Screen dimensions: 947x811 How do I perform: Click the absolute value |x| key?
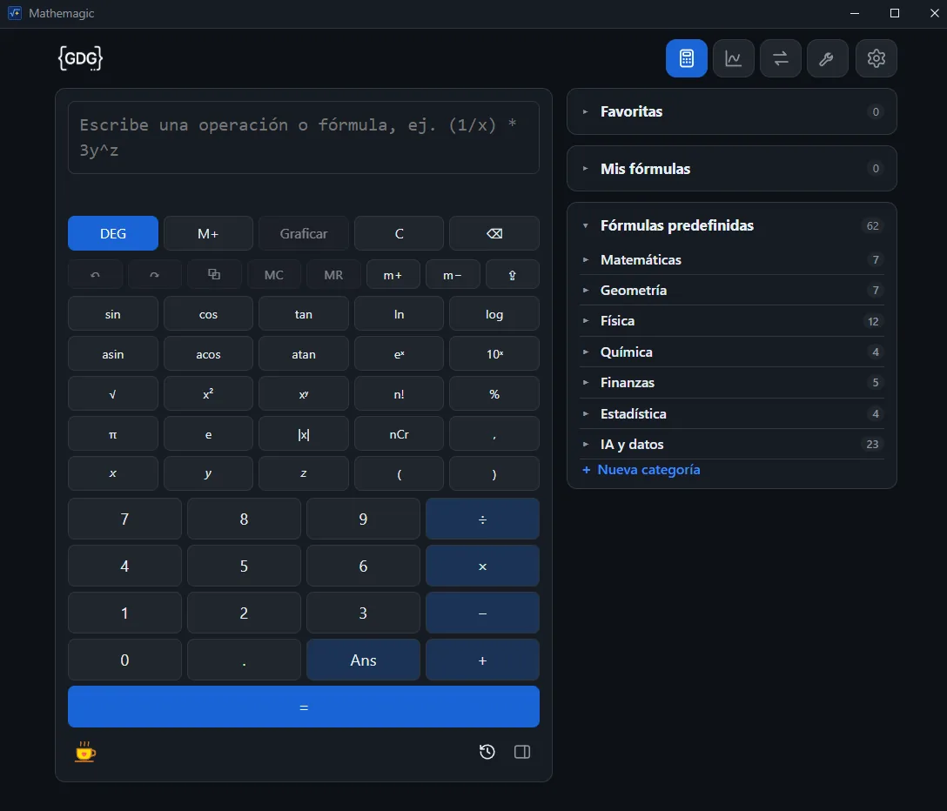303,434
